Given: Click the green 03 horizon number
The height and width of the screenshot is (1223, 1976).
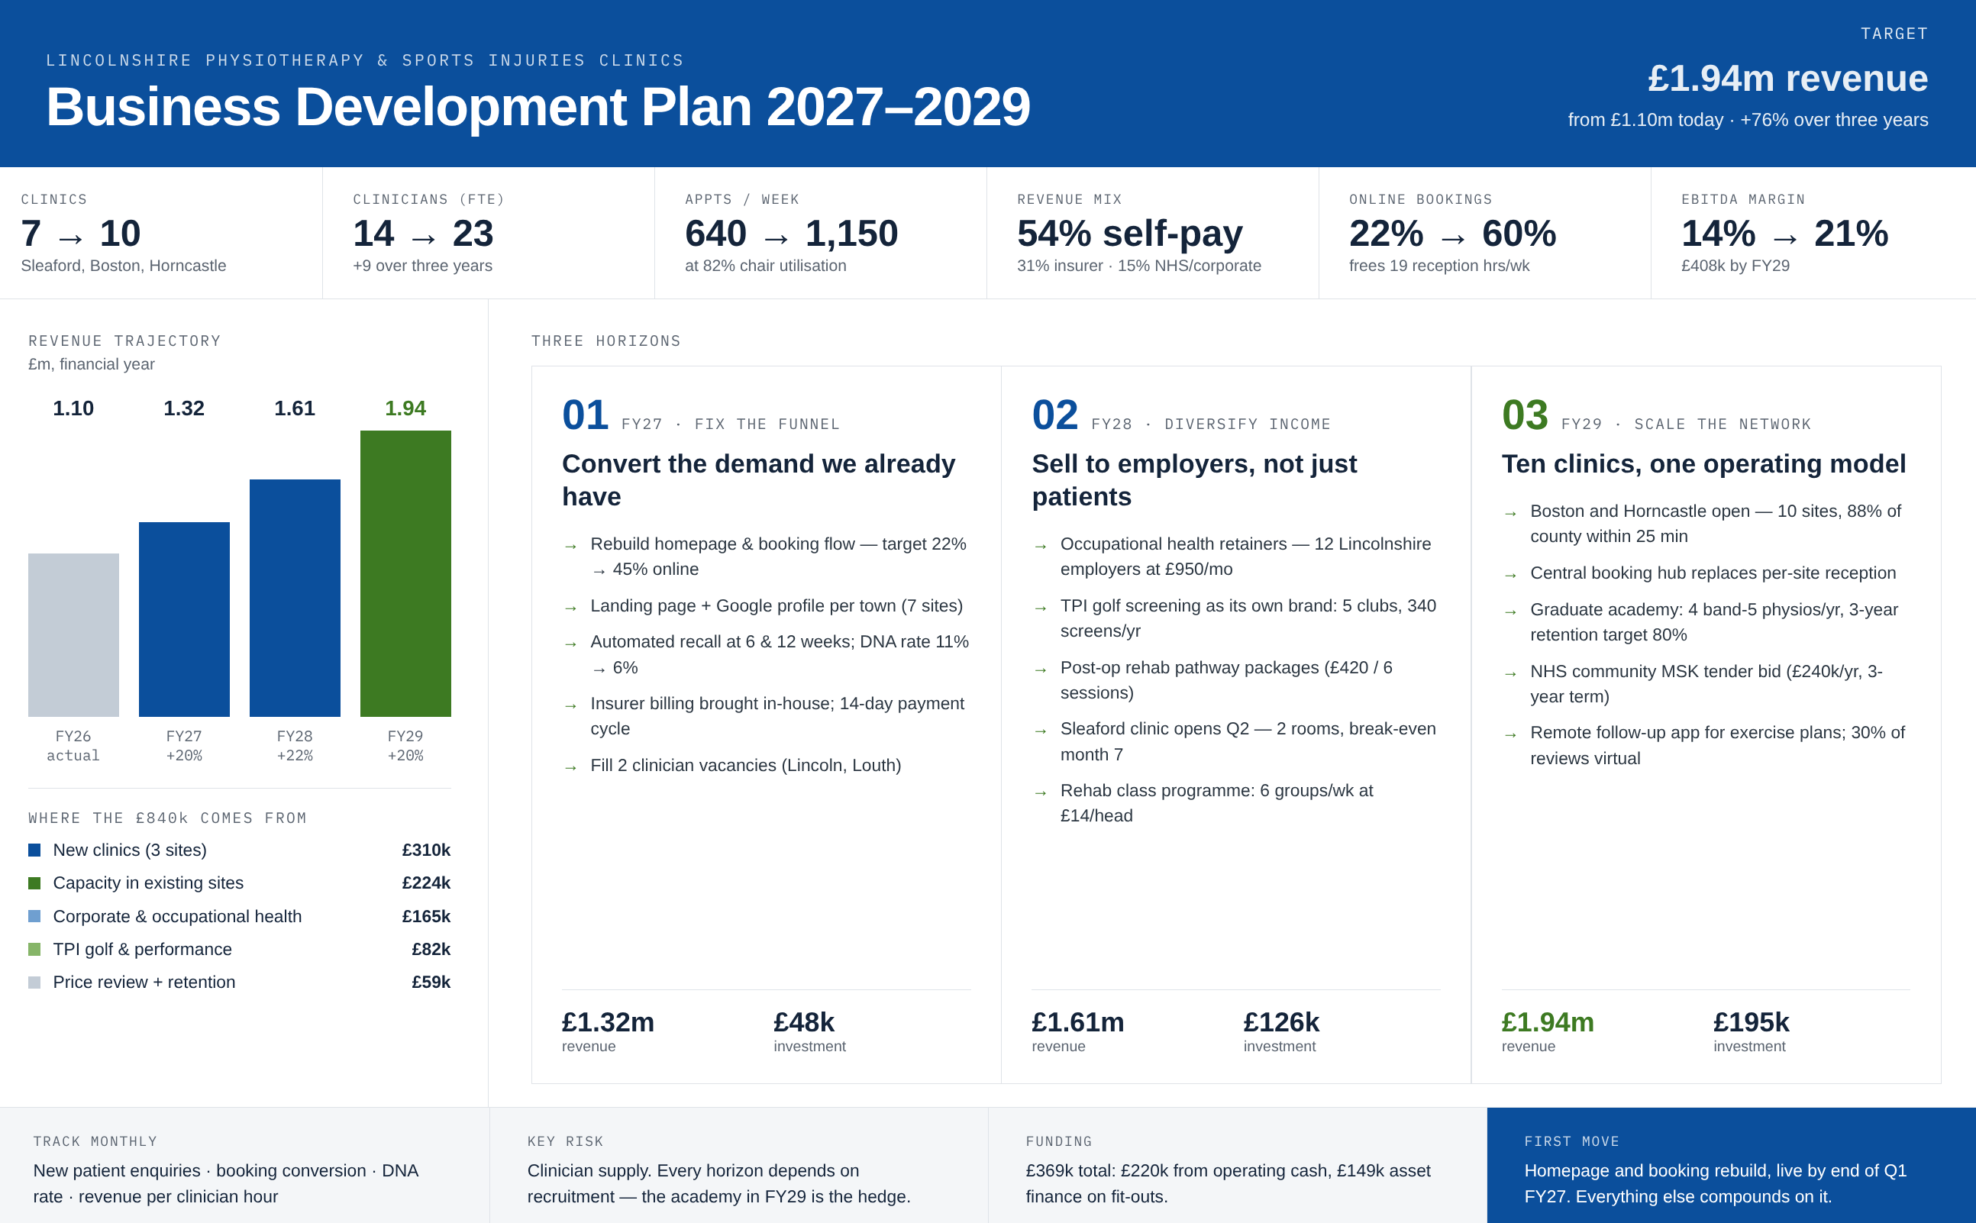Looking at the screenshot, I should (1525, 416).
